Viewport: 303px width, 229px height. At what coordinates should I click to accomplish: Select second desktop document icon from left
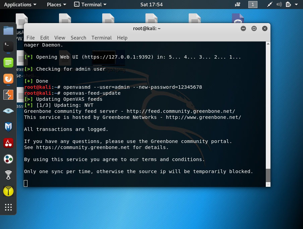coord(65,18)
